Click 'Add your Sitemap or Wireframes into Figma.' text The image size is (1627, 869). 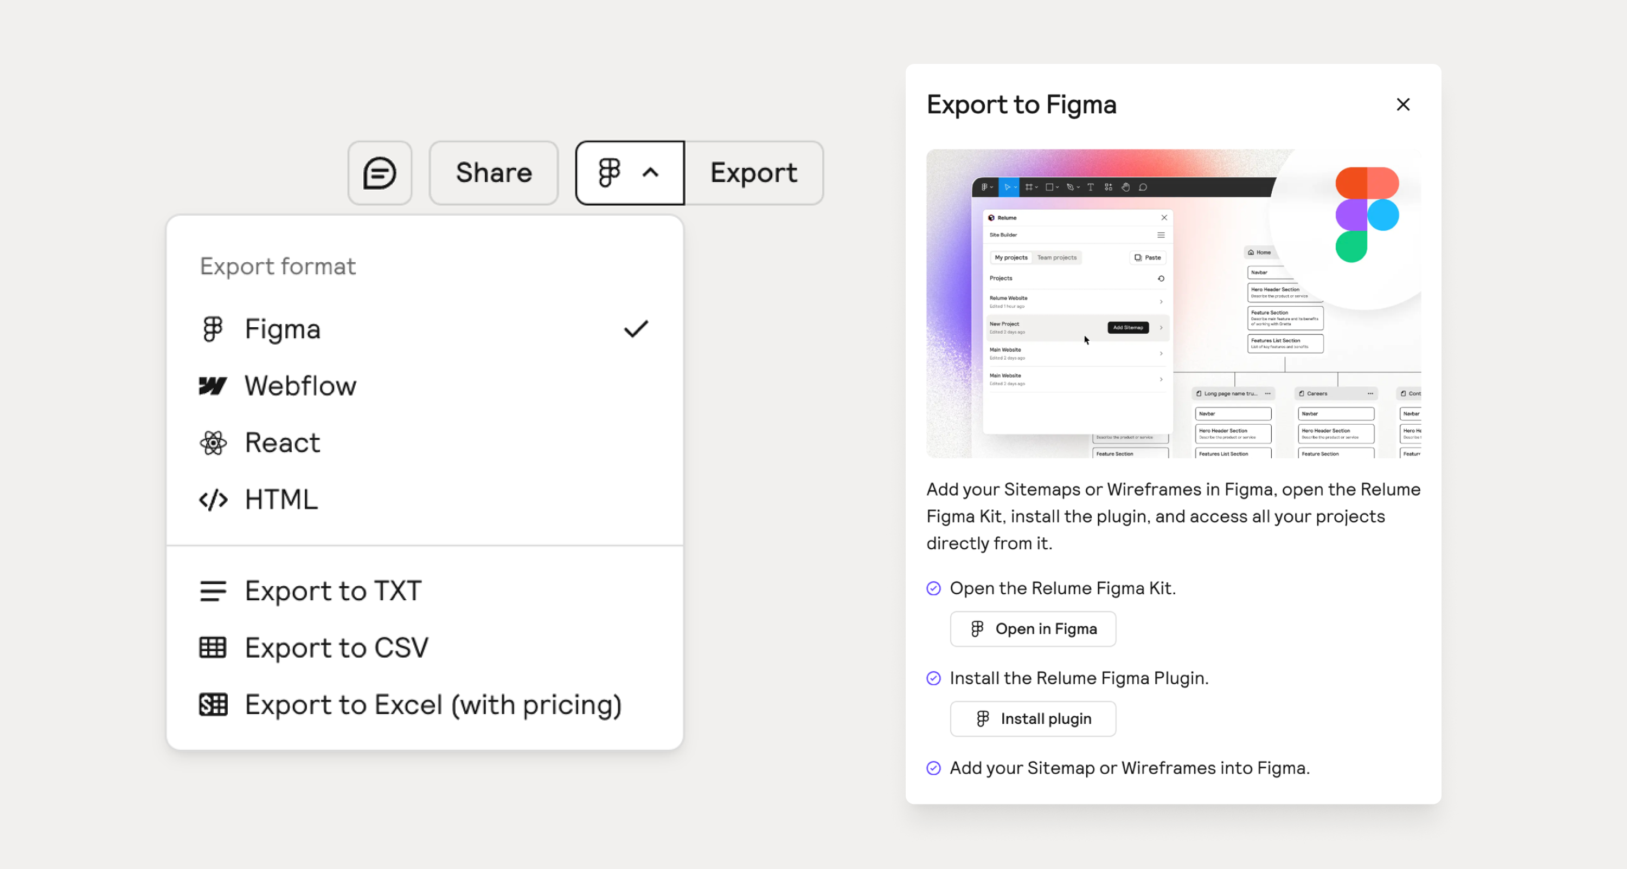tap(1129, 768)
